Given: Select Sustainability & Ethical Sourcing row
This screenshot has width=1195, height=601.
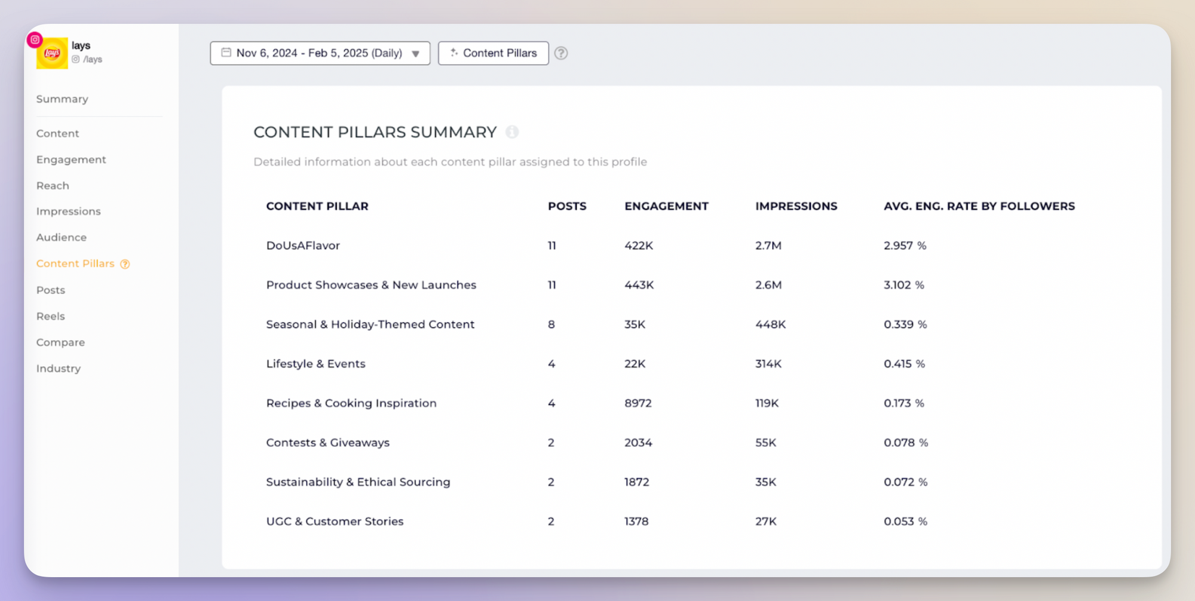Looking at the screenshot, I should pos(692,482).
